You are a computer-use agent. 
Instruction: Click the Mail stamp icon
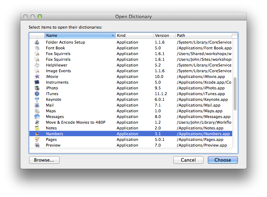click(37, 105)
